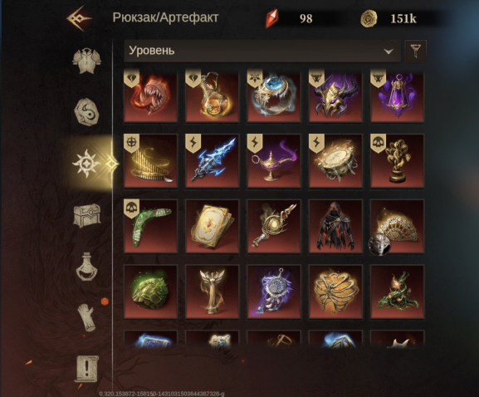Screen dimensions: 479x397
Task: Open the rune stone sidebar tab
Action: (87, 112)
